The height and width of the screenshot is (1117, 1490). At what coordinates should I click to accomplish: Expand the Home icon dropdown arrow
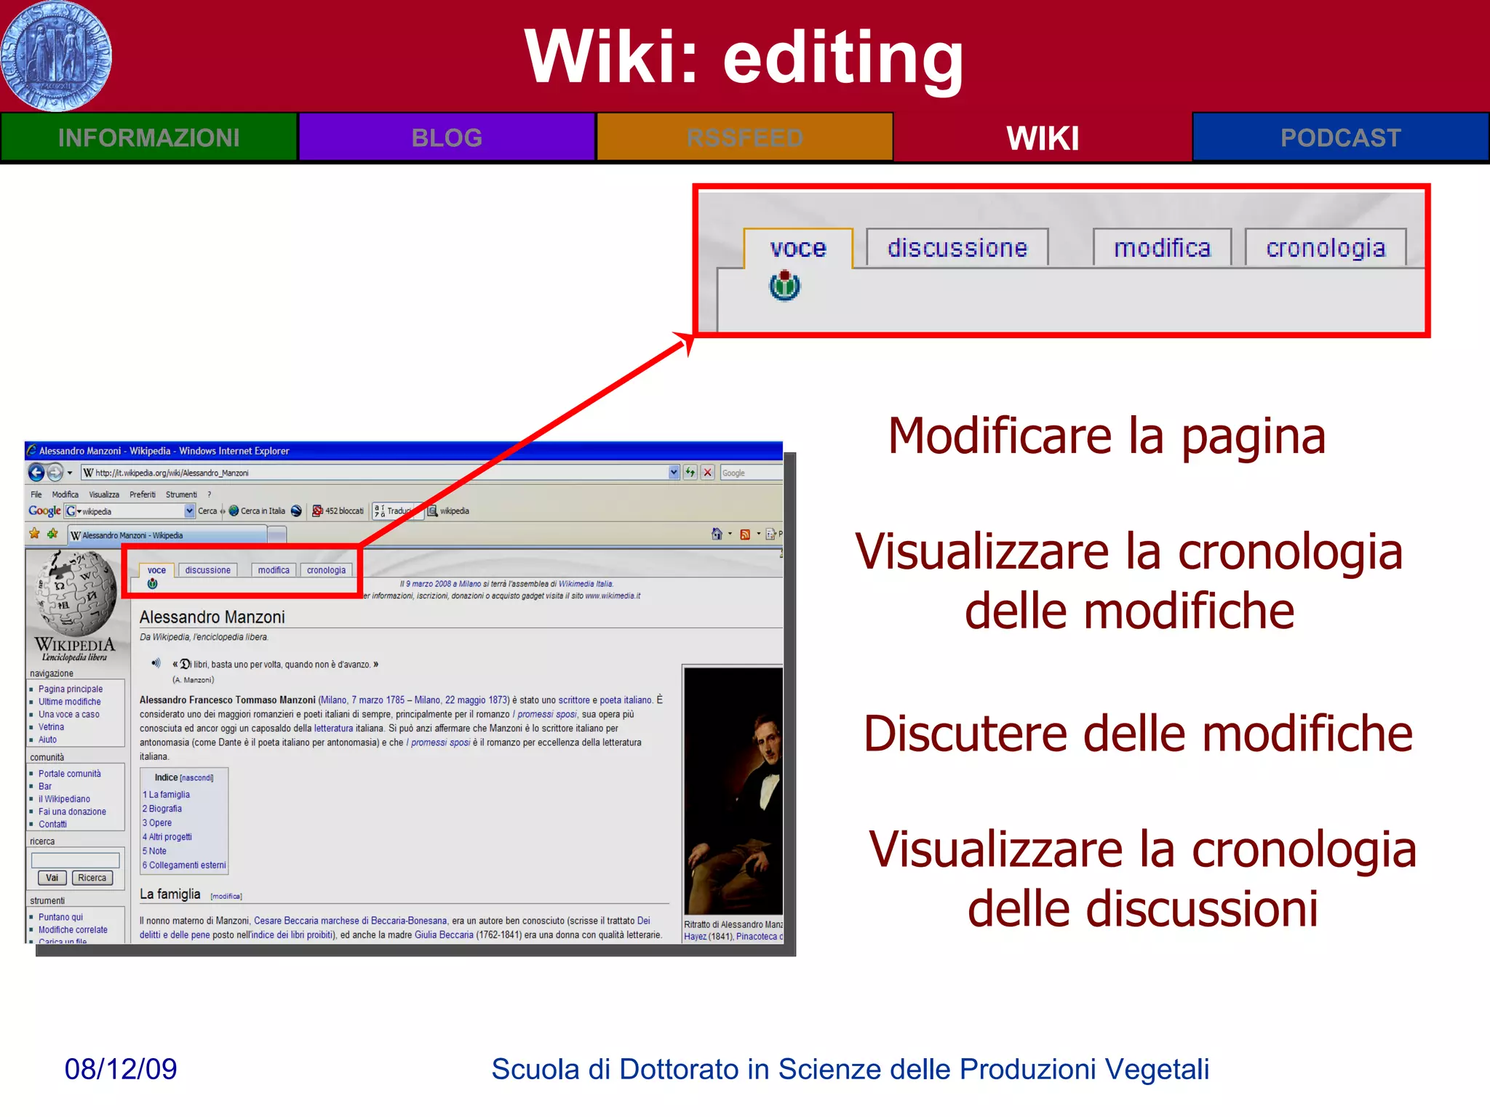click(730, 535)
